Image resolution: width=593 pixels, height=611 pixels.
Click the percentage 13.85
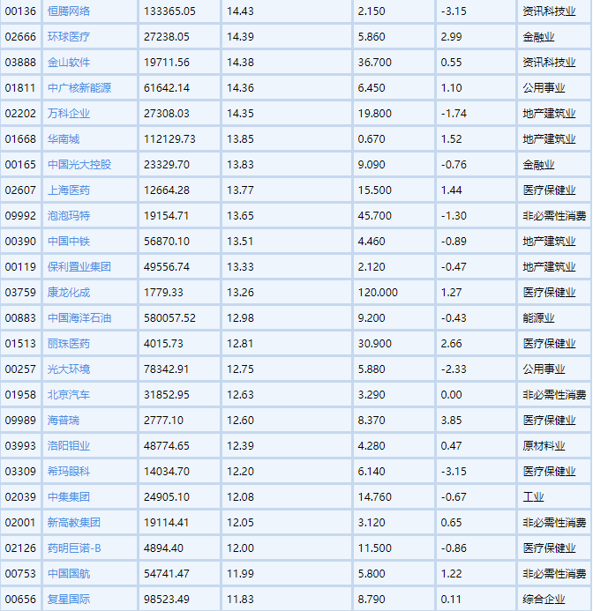tap(240, 139)
